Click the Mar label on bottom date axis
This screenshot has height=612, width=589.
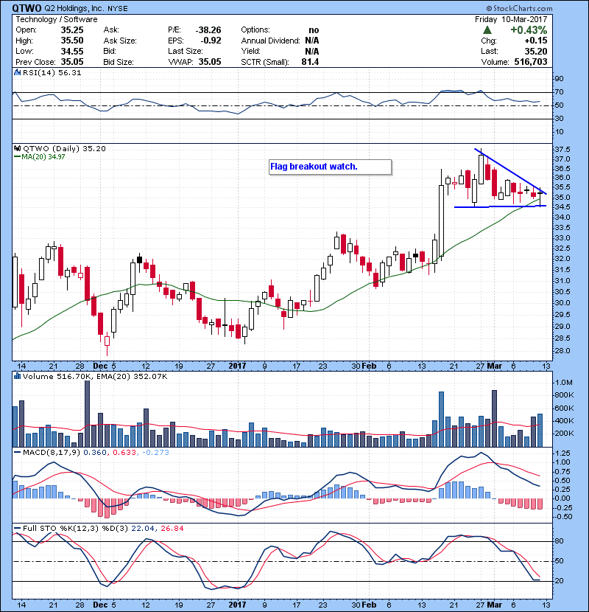(494, 605)
